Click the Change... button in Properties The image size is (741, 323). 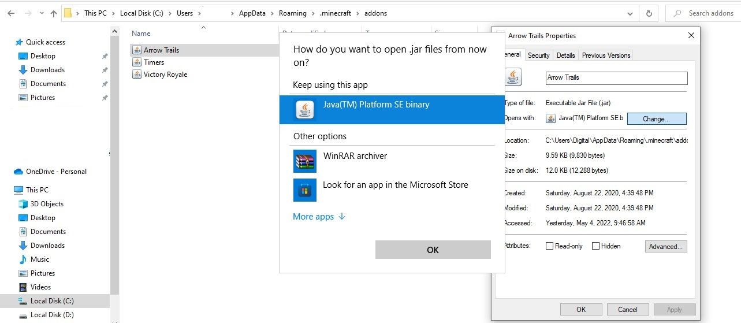click(x=657, y=119)
